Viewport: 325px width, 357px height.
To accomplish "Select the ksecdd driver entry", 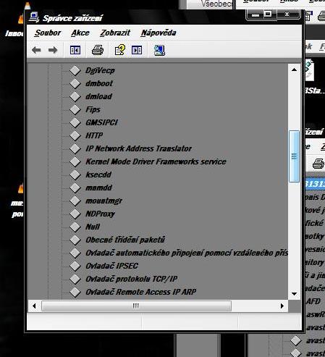I will 98,175.
